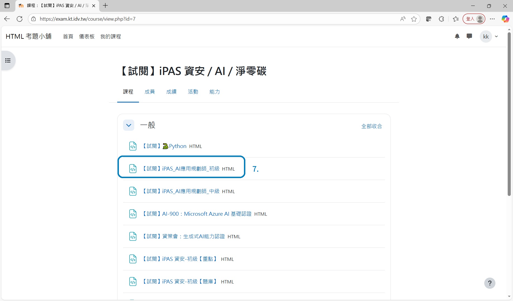Collapse the 一般 section chevron
513x301 pixels.
click(x=129, y=125)
